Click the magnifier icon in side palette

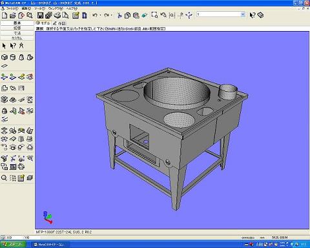point(4,178)
